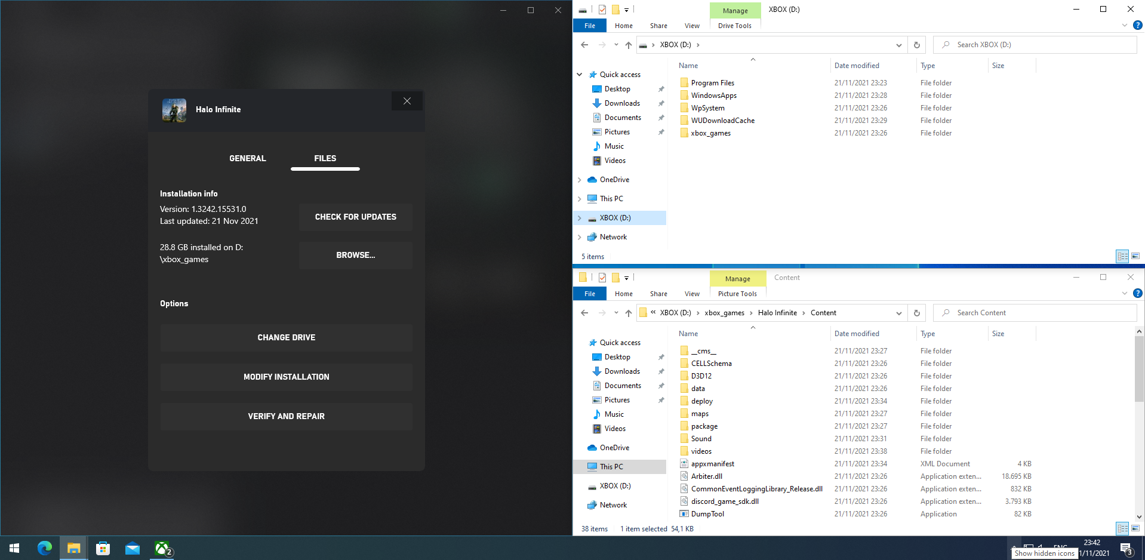Viewport: 1145px width, 560px height.
Task: Click inside the Search Content field
Action: click(x=1035, y=312)
